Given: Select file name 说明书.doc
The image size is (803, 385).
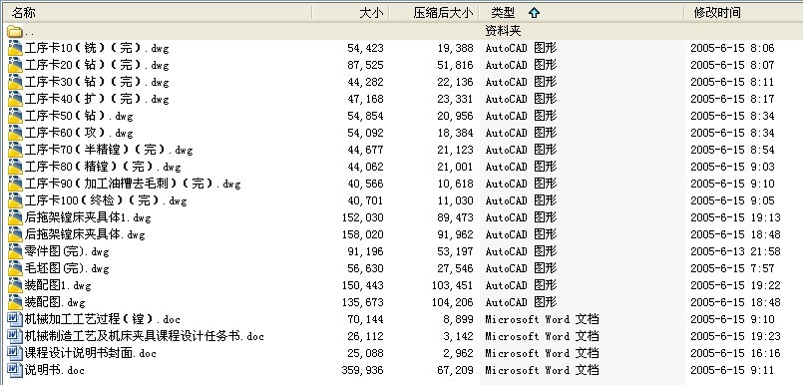Looking at the screenshot, I should 55,369.
